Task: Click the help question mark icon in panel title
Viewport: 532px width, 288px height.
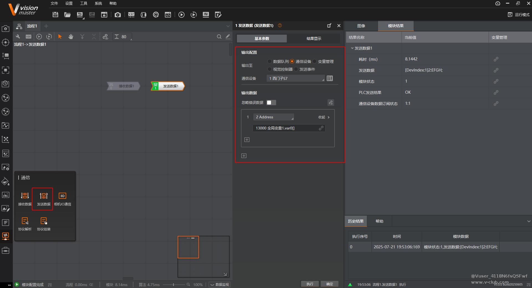Action: (x=280, y=26)
